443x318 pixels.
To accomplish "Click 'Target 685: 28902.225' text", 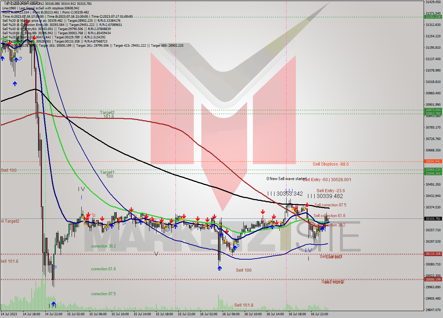I will tap(167, 45).
